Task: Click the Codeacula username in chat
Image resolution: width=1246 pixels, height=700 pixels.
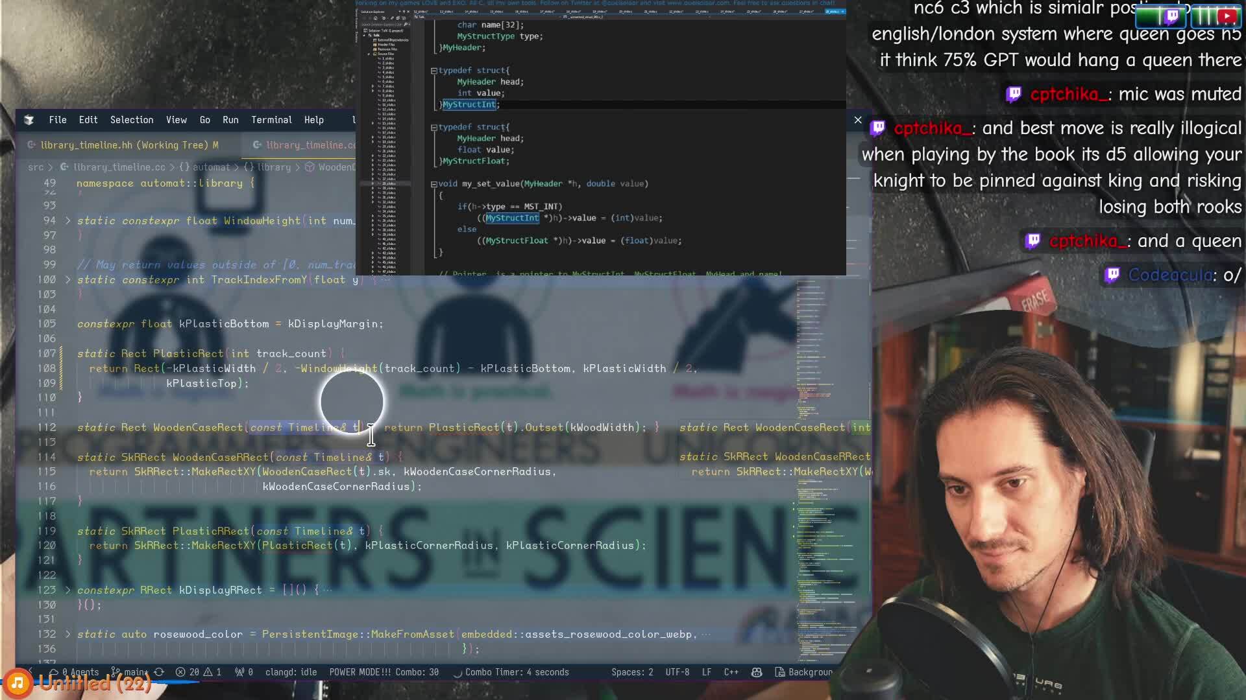Action: coord(1171,275)
